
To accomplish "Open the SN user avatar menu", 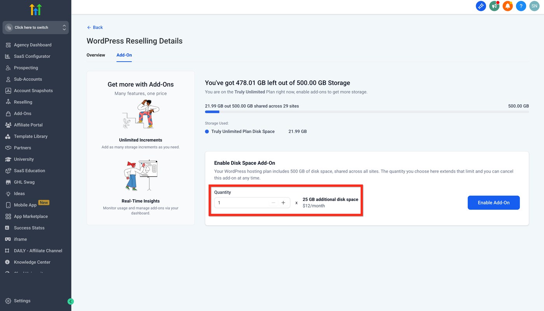I will coord(534,6).
